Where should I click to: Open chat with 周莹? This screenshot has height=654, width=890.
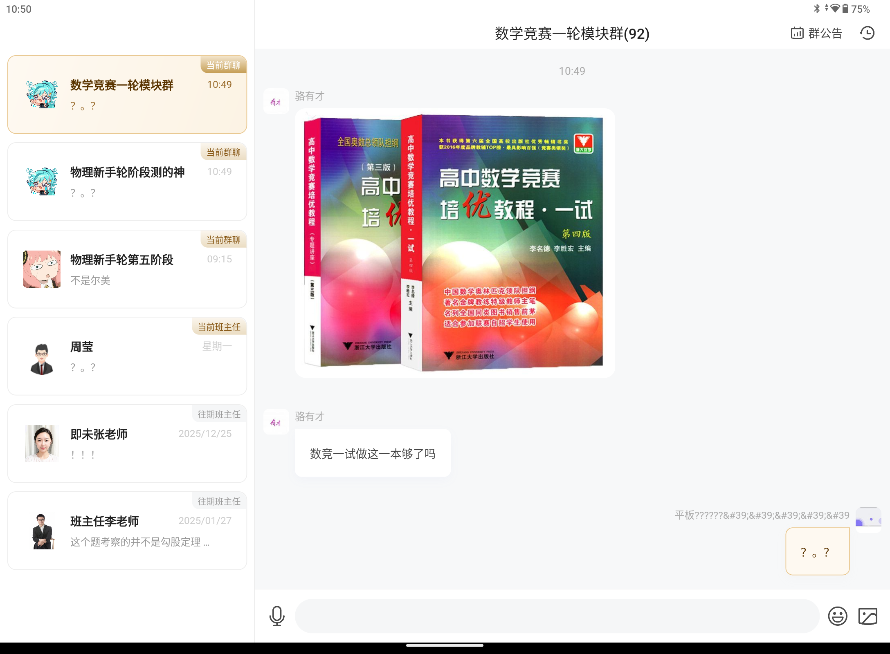pos(127,356)
